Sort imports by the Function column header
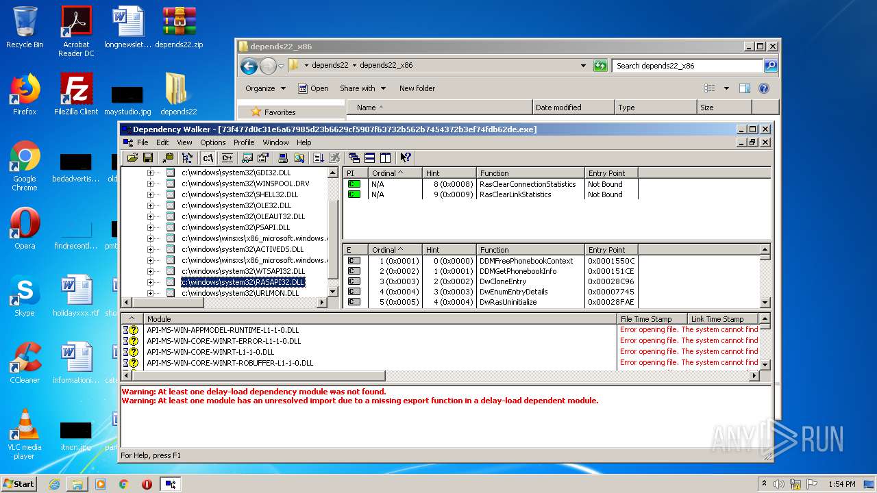Image resolution: width=877 pixels, height=493 pixels. pos(530,173)
